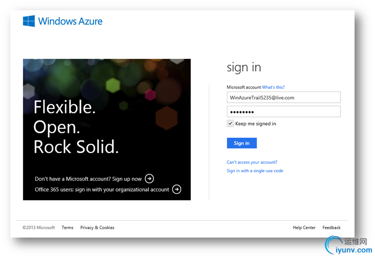This screenshot has width=375, height=258.
Task: Click the Windows Azure title text
Action: pos(70,21)
